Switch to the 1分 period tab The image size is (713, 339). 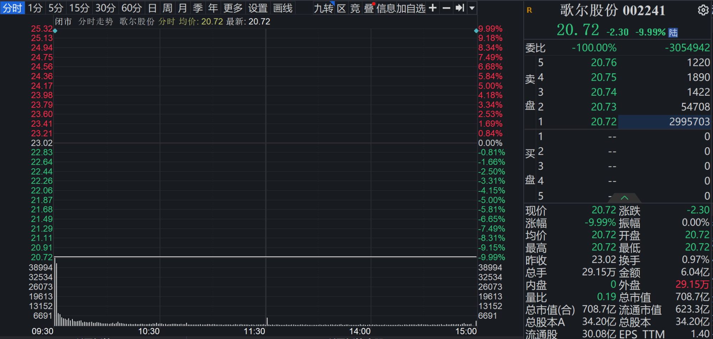click(35, 8)
